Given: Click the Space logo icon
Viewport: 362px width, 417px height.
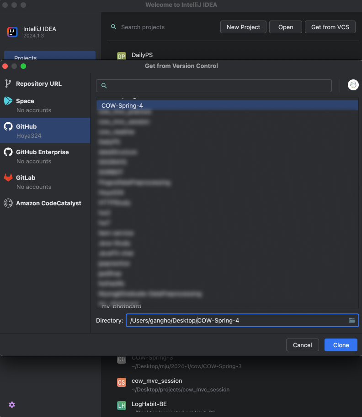Looking at the screenshot, I should pyautogui.click(x=8, y=101).
